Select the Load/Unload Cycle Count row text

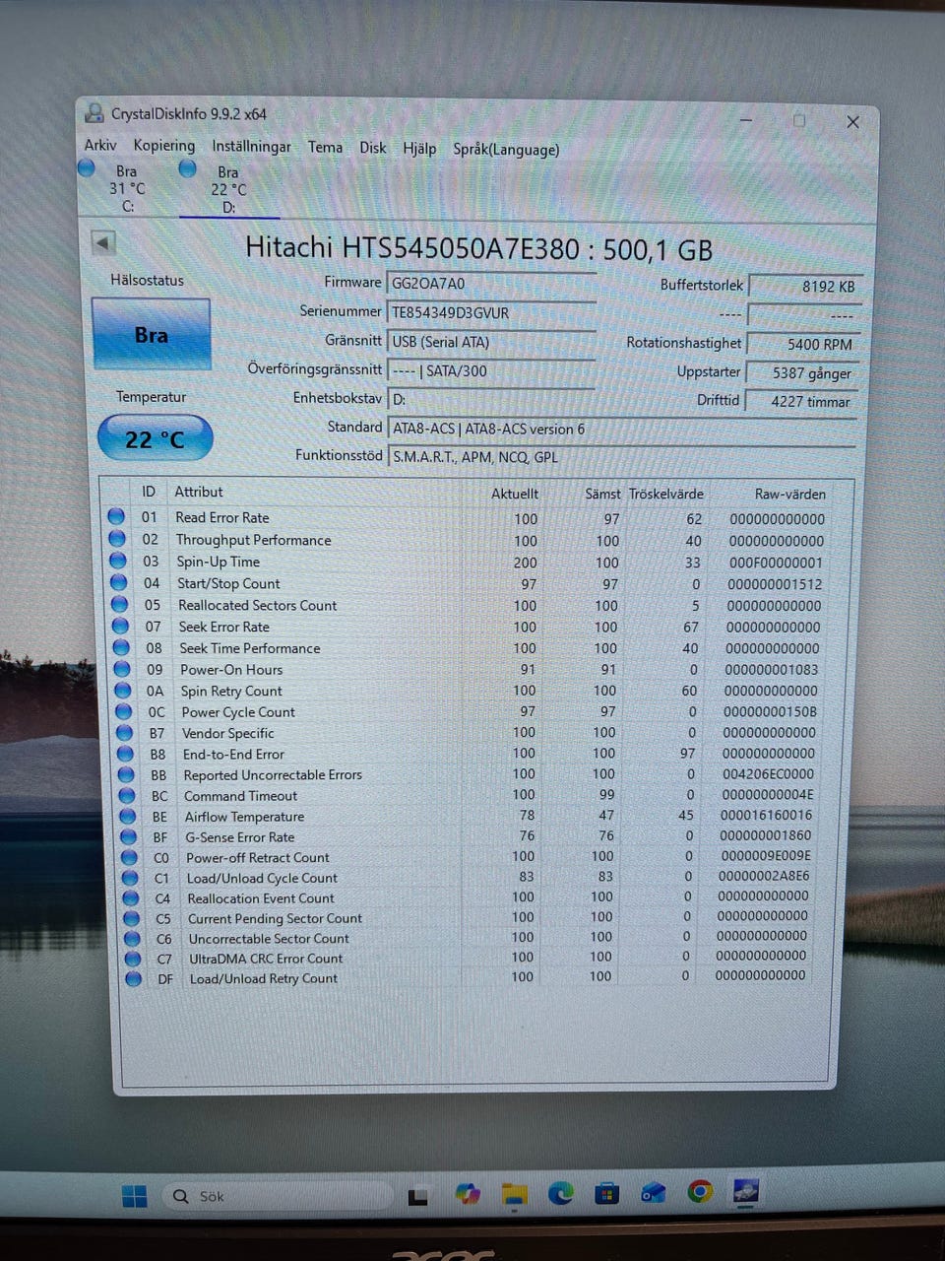[x=262, y=878]
